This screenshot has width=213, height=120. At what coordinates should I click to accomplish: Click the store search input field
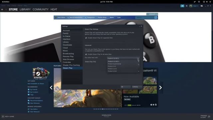tap(145, 18)
